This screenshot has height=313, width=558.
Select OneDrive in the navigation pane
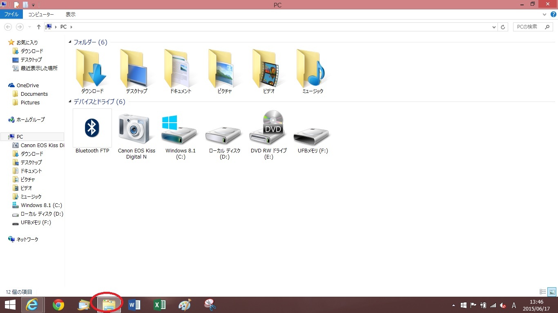[x=27, y=85]
